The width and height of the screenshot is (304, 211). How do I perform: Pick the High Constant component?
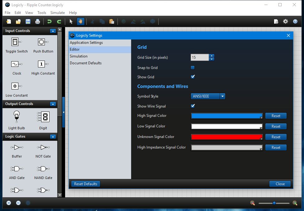point(43,67)
